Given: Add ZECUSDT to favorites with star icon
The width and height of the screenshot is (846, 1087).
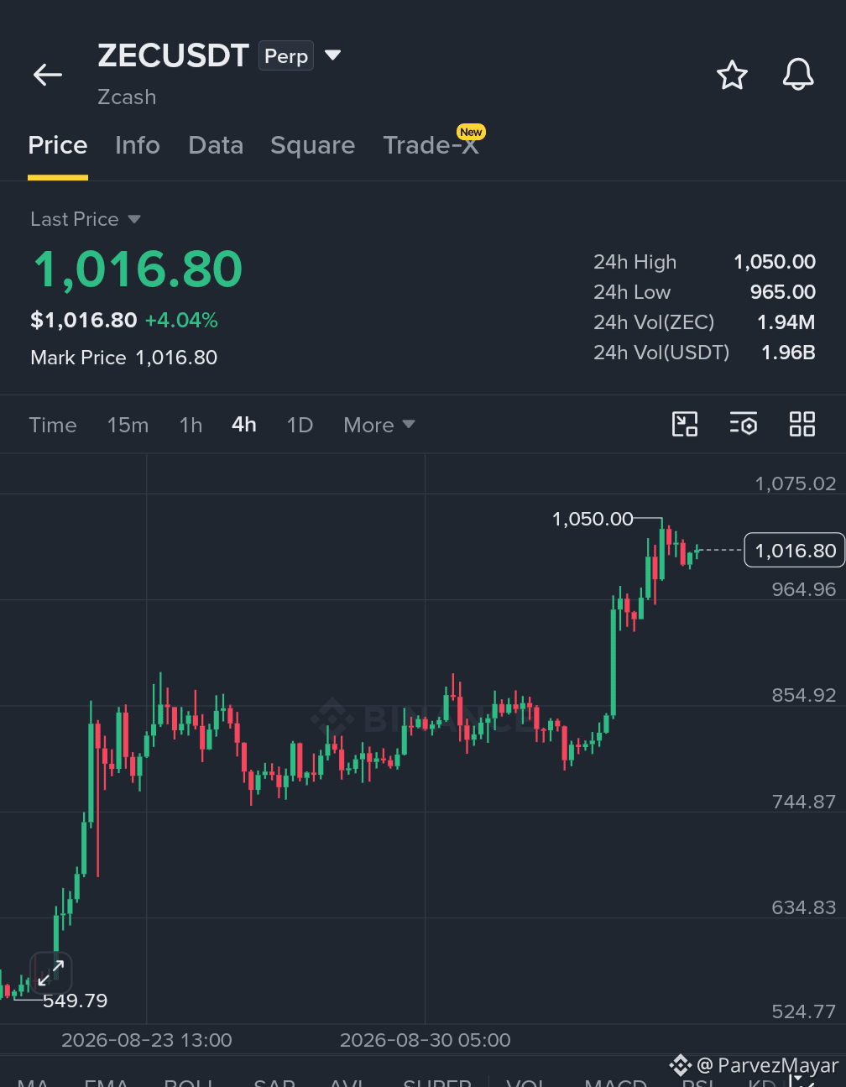Looking at the screenshot, I should (x=732, y=75).
